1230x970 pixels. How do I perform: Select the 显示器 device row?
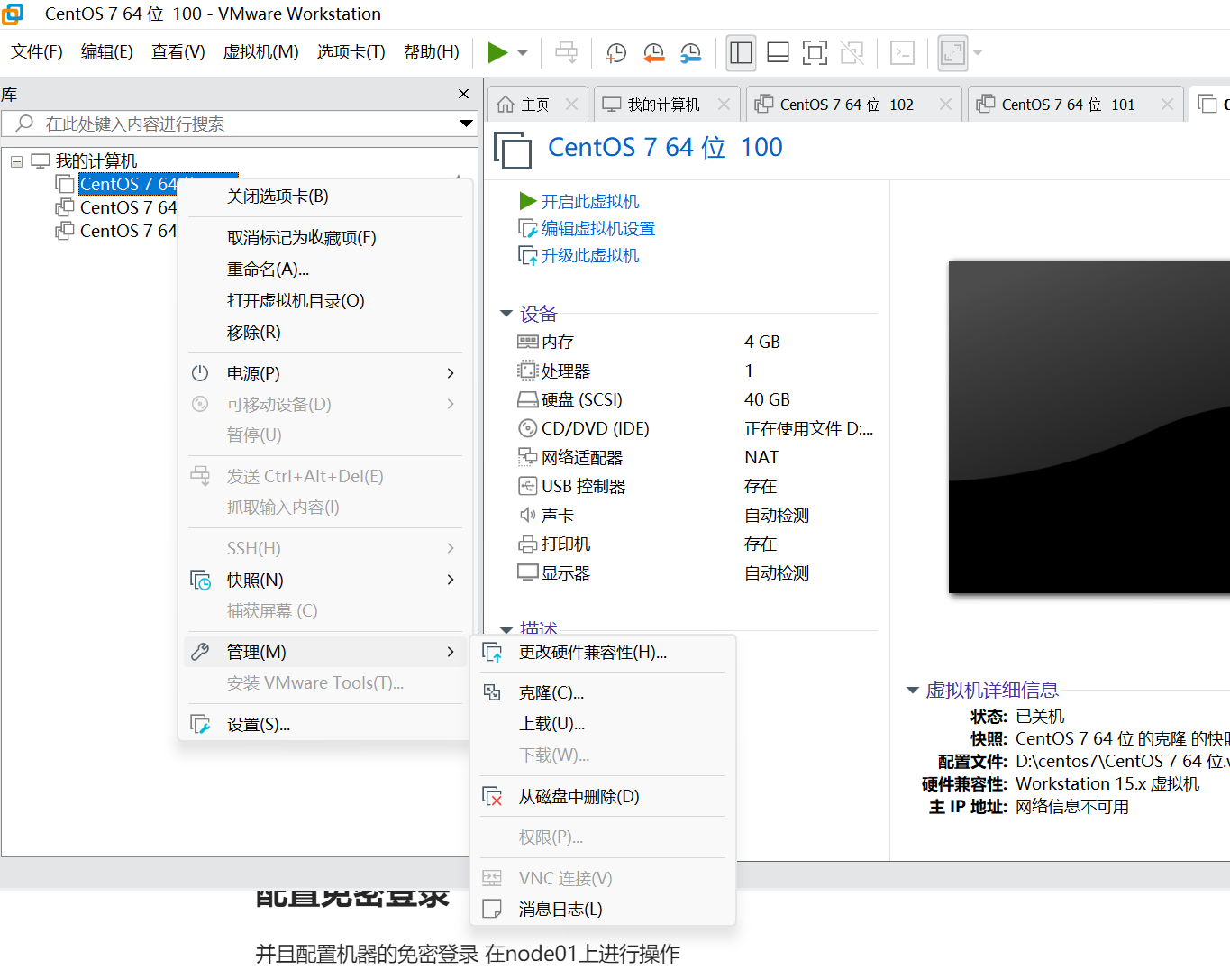pyautogui.click(x=696, y=573)
